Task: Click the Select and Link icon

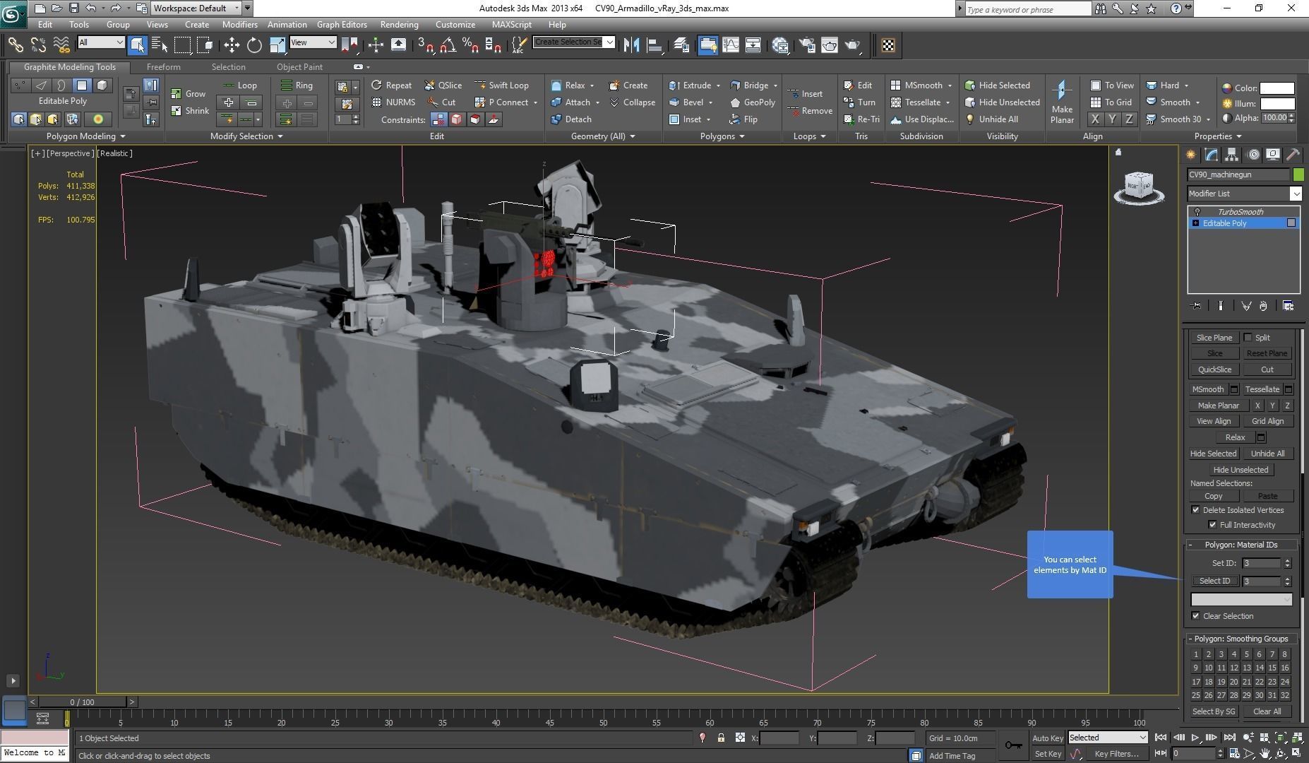Action: [x=16, y=45]
